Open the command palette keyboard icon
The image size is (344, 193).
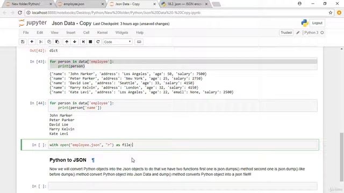[x=139, y=42]
